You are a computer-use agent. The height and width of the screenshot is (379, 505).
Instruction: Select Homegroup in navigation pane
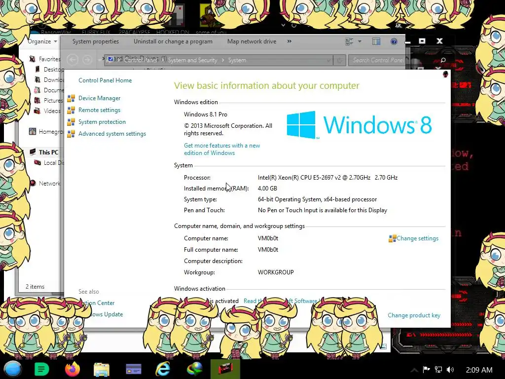[51, 131]
